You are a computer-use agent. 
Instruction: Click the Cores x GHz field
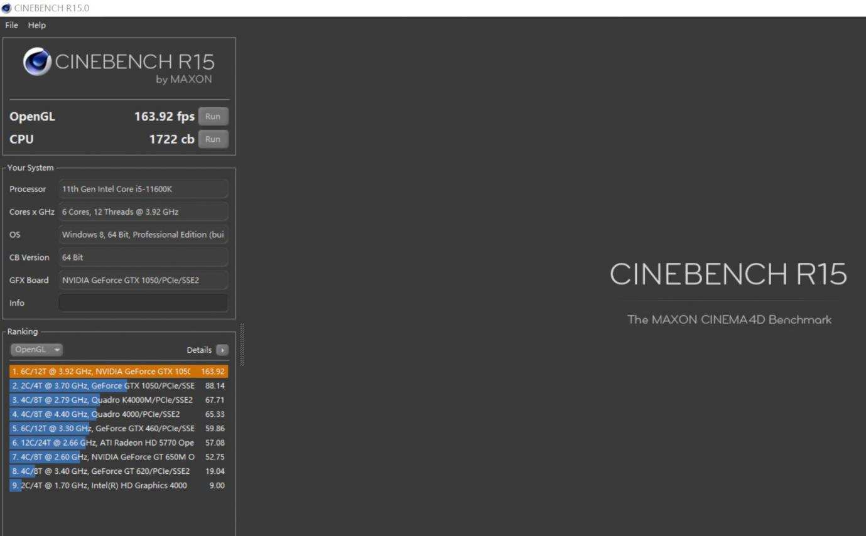click(x=143, y=212)
